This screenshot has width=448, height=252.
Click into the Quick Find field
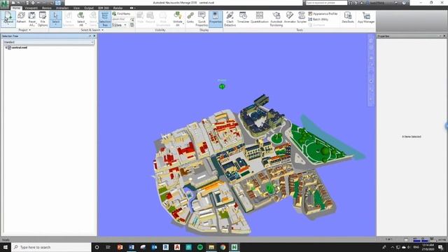tap(121, 19)
